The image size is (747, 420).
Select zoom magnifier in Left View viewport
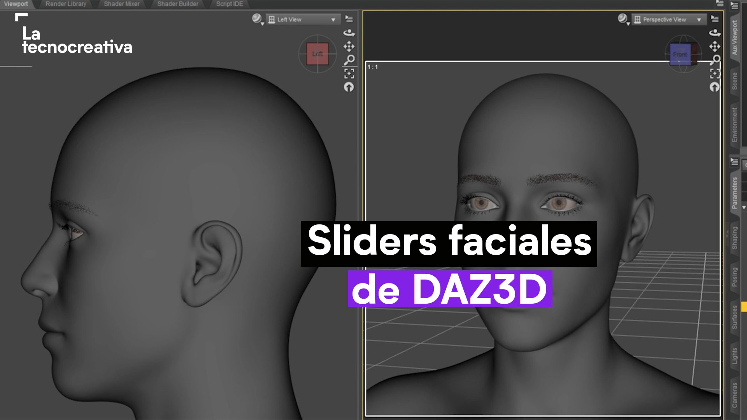(349, 60)
